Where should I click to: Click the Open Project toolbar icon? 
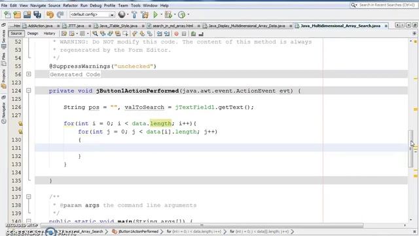[27, 14]
